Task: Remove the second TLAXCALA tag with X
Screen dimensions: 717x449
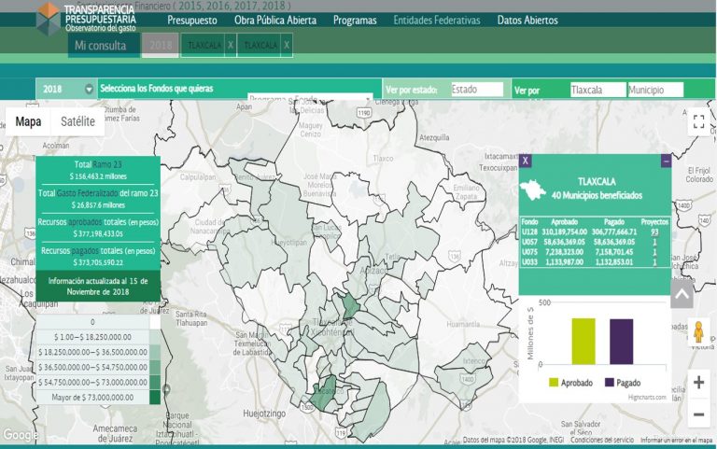Action: click(x=287, y=45)
